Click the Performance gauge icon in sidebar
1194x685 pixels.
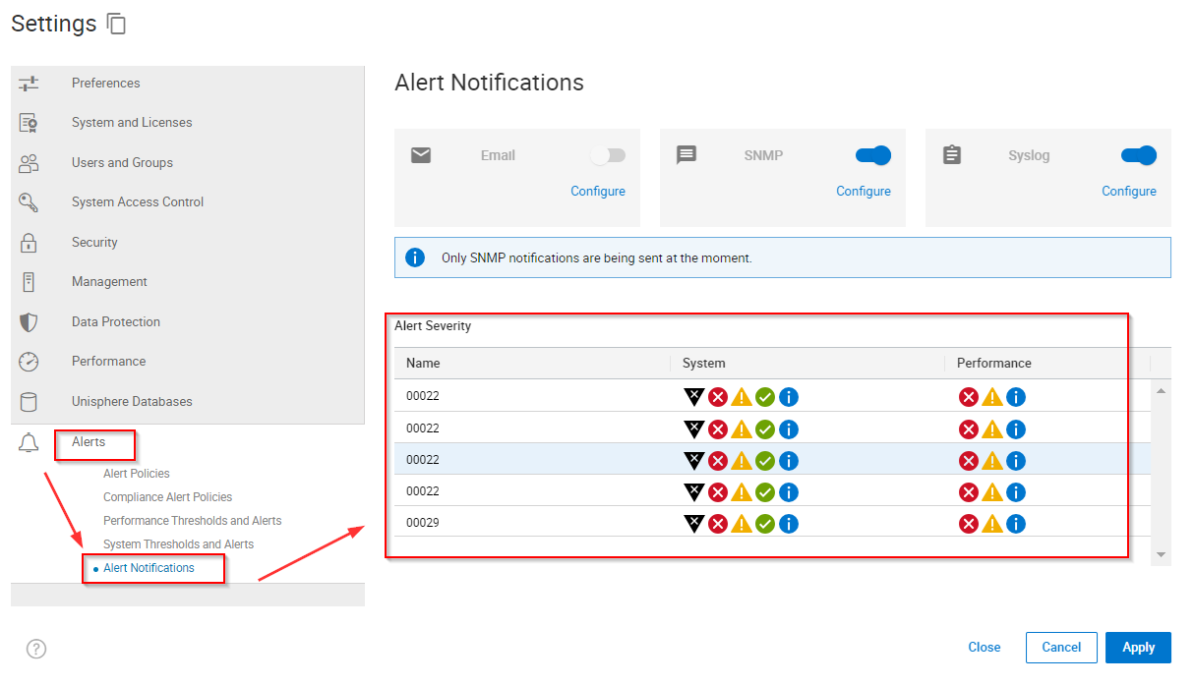pos(30,361)
